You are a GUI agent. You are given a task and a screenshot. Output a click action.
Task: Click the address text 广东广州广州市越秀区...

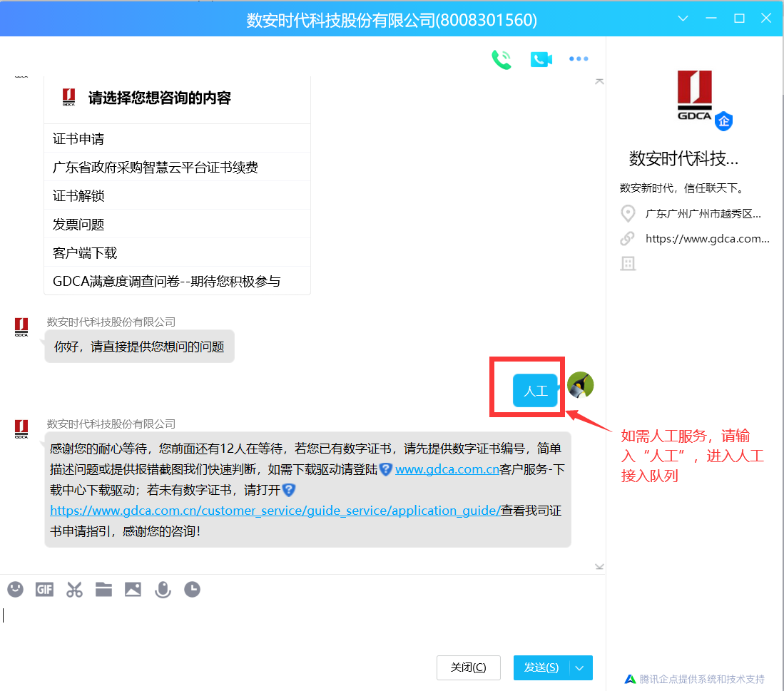[x=703, y=214]
